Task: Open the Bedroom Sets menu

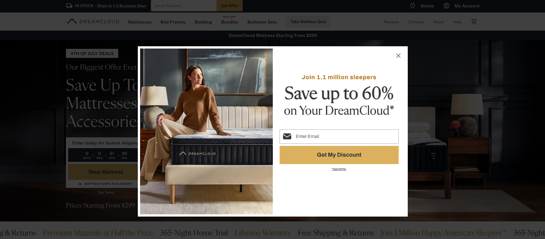Action: (x=262, y=22)
